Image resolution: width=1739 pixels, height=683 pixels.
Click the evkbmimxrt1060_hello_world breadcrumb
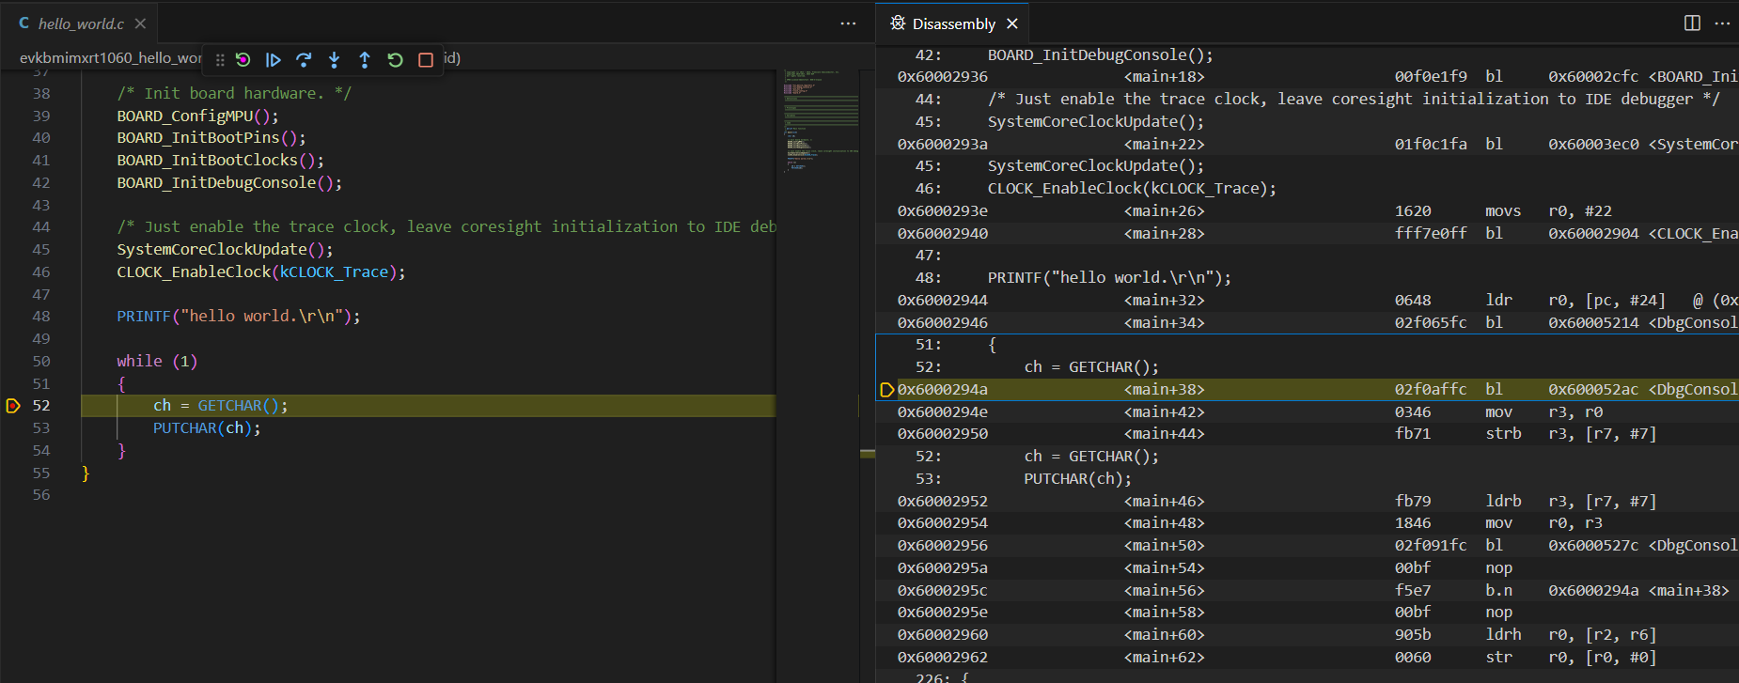110,58
